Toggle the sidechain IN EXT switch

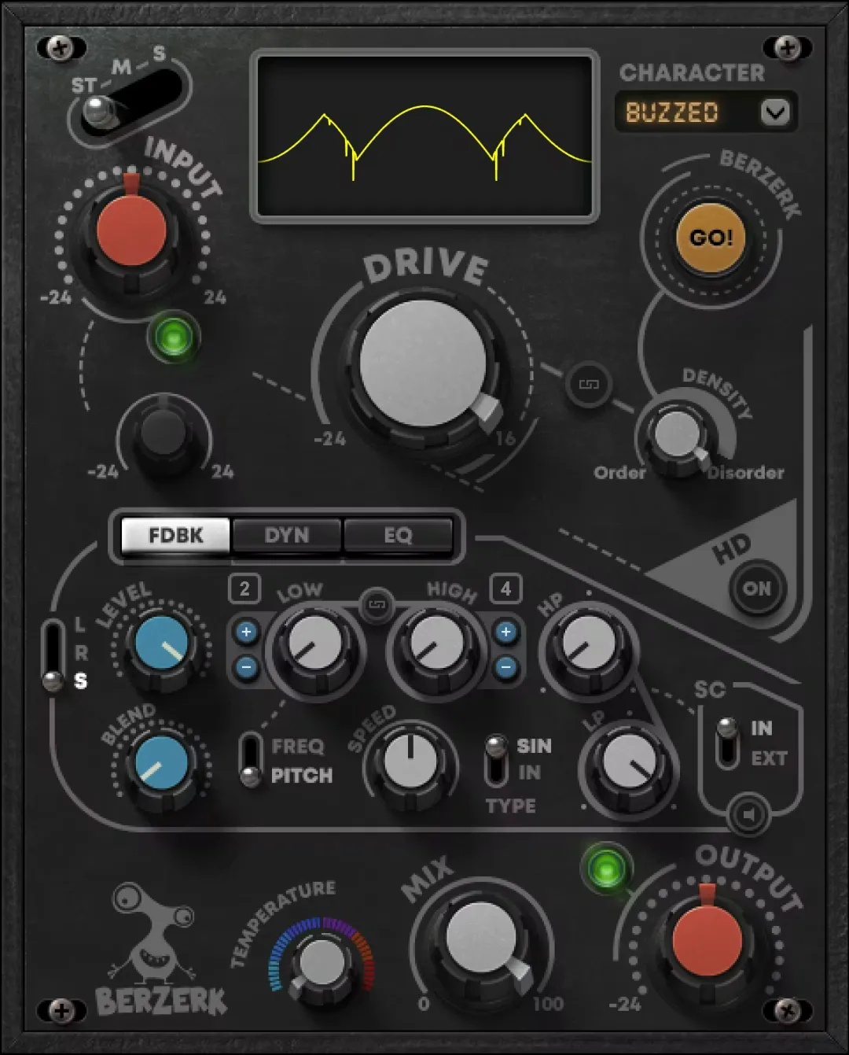point(728,743)
